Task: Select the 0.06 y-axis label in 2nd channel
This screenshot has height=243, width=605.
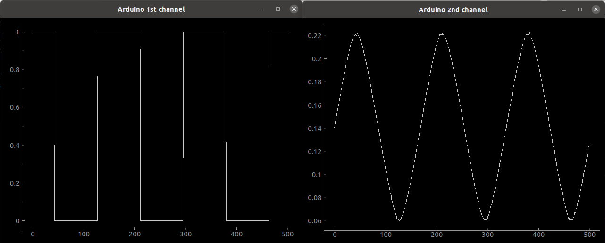Action: [314, 221]
